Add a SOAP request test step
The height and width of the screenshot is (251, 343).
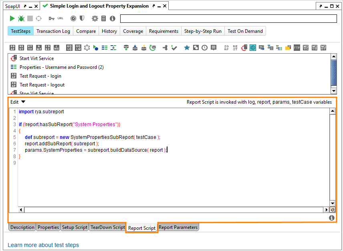[x=12, y=48]
